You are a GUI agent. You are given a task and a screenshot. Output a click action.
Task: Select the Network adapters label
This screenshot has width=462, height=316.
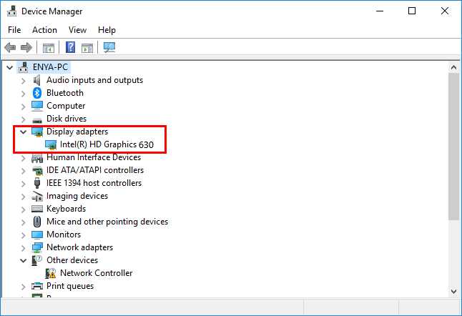point(80,247)
